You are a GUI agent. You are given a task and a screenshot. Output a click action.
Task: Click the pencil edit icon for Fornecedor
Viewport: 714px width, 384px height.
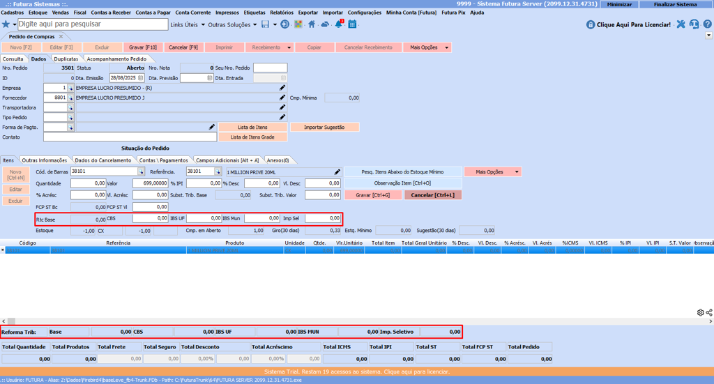[x=282, y=98]
